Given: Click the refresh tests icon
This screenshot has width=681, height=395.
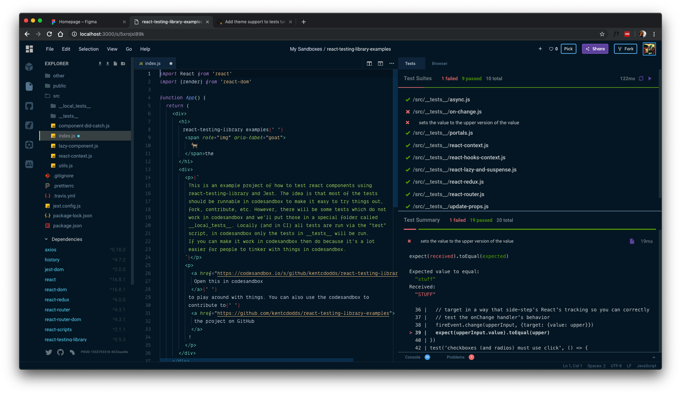Looking at the screenshot, I should 641,78.
